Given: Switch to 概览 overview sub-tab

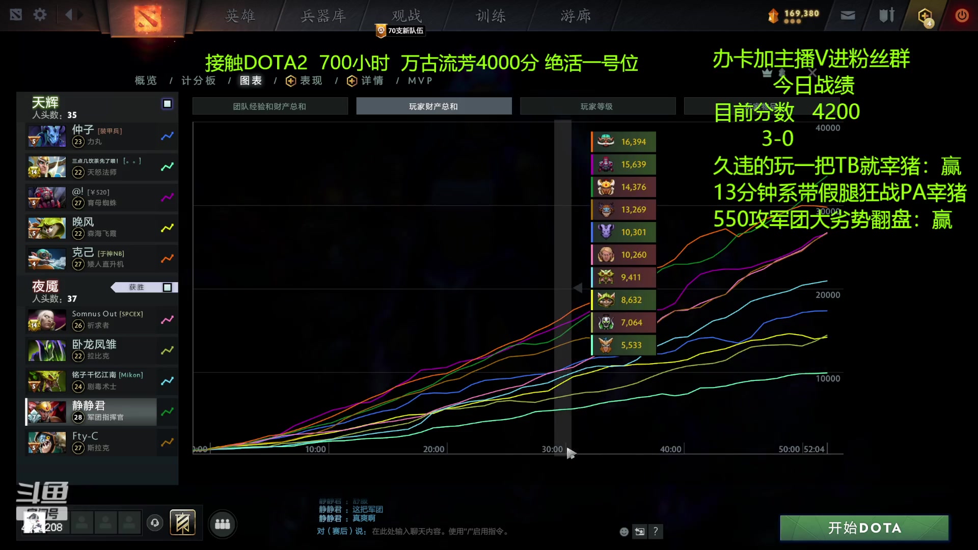Looking at the screenshot, I should click(146, 80).
